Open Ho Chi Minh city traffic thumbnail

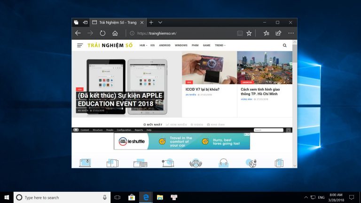[x=265, y=68]
